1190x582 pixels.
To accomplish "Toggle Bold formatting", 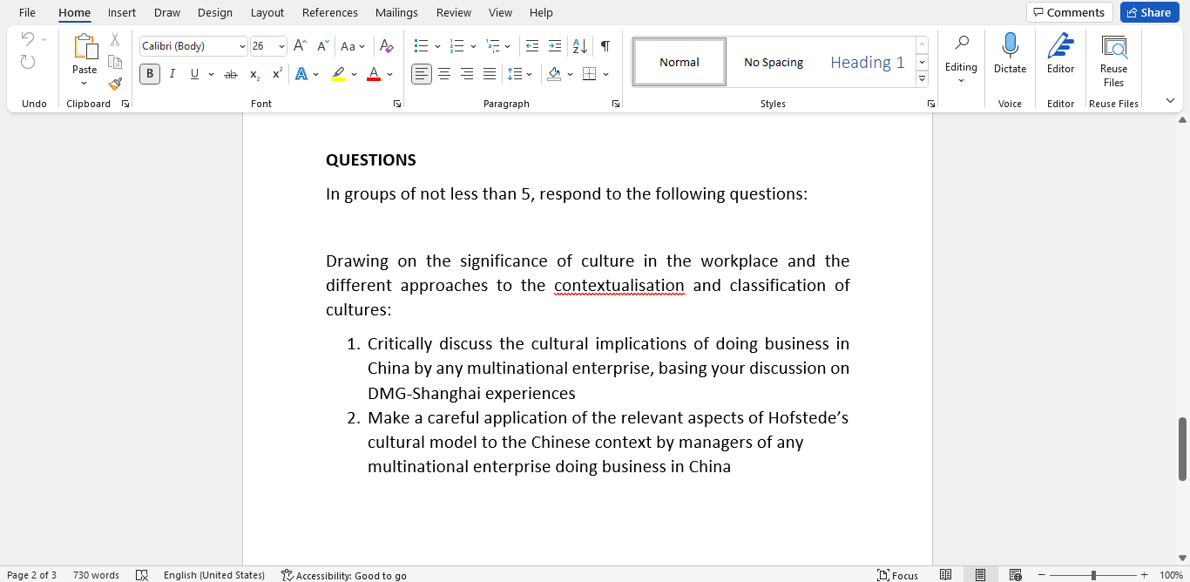I will [x=150, y=74].
